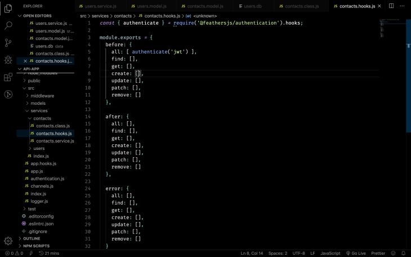Open the Search view in activity bar
The image size is (411, 257).
pos(8,25)
